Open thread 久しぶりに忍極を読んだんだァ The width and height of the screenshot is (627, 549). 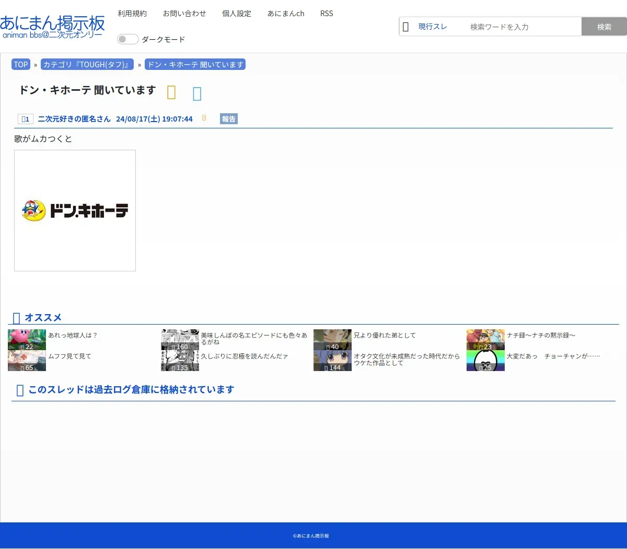click(x=245, y=356)
